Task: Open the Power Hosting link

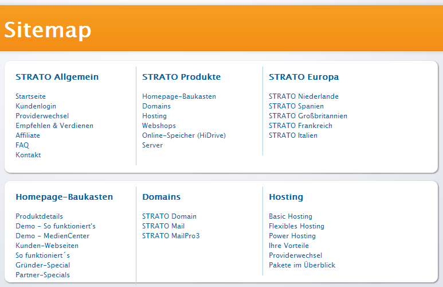Action: pos(292,236)
